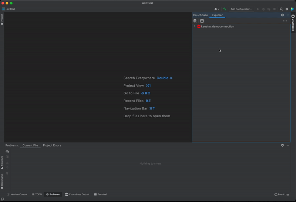
Task: Open the Version Control tool window
Action: click(17, 195)
